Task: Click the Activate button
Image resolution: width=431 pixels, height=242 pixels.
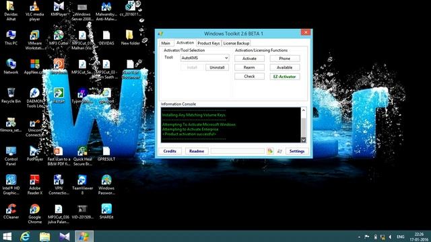Action: [x=249, y=58]
